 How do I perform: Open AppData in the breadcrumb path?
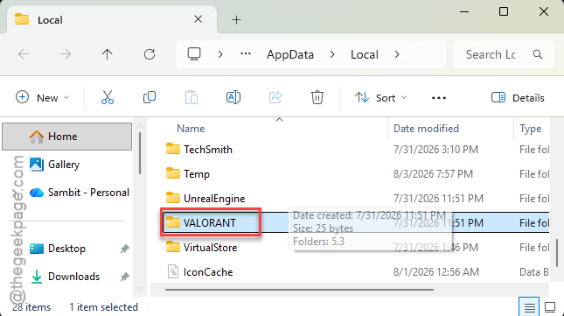290,54
